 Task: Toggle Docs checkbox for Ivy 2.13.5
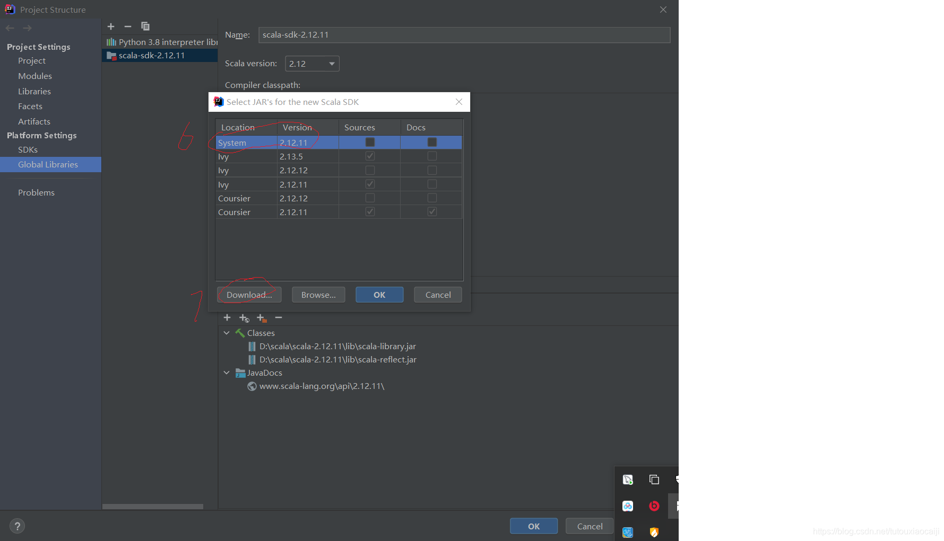(432, 156)
